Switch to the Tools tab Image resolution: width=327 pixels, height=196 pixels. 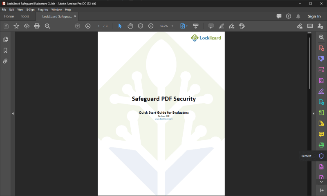click(25, 16)
